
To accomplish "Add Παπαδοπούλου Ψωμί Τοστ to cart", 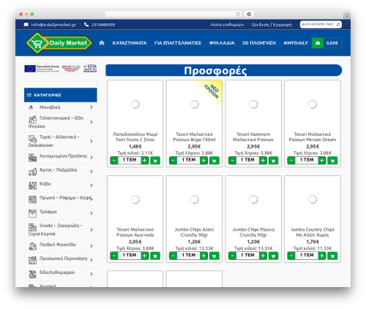I will [x=155, y=161].
